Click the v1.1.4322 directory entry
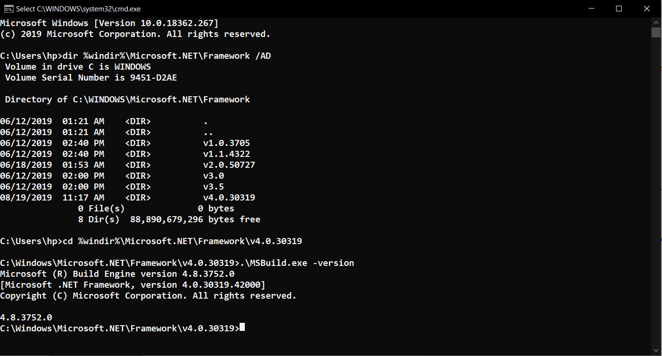Image resolution: width=662 pixels, height=356 pixels. pos(226,154)
